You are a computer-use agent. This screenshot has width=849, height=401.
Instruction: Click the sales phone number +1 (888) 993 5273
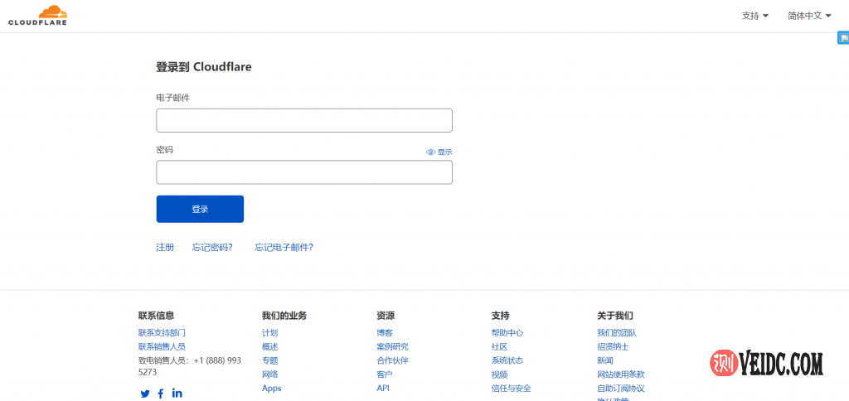click(190, 366)
